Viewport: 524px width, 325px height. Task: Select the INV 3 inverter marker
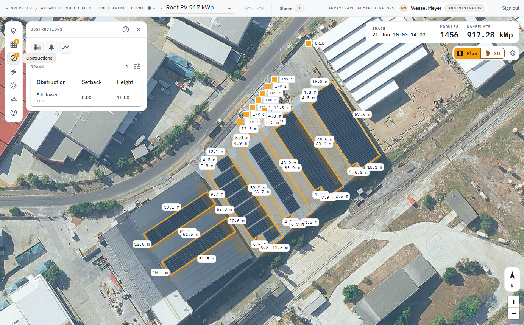263,93
